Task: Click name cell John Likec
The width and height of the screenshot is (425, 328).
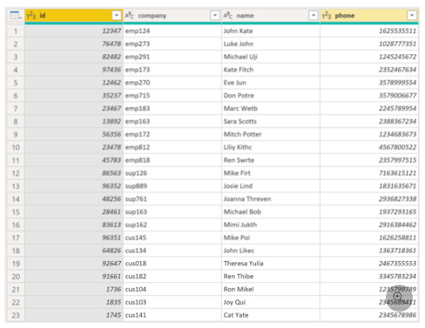Action: (271, 251)
